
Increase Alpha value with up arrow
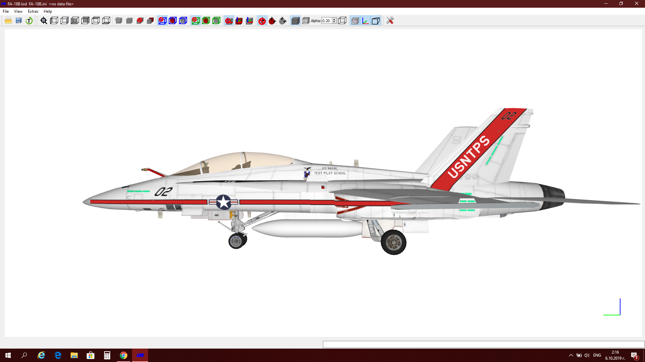point(334,19)
